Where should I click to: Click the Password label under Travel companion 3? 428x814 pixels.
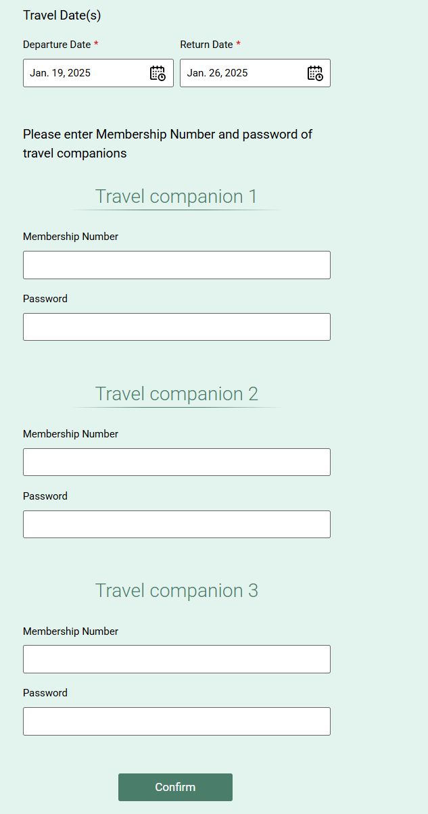coord(45,693)
